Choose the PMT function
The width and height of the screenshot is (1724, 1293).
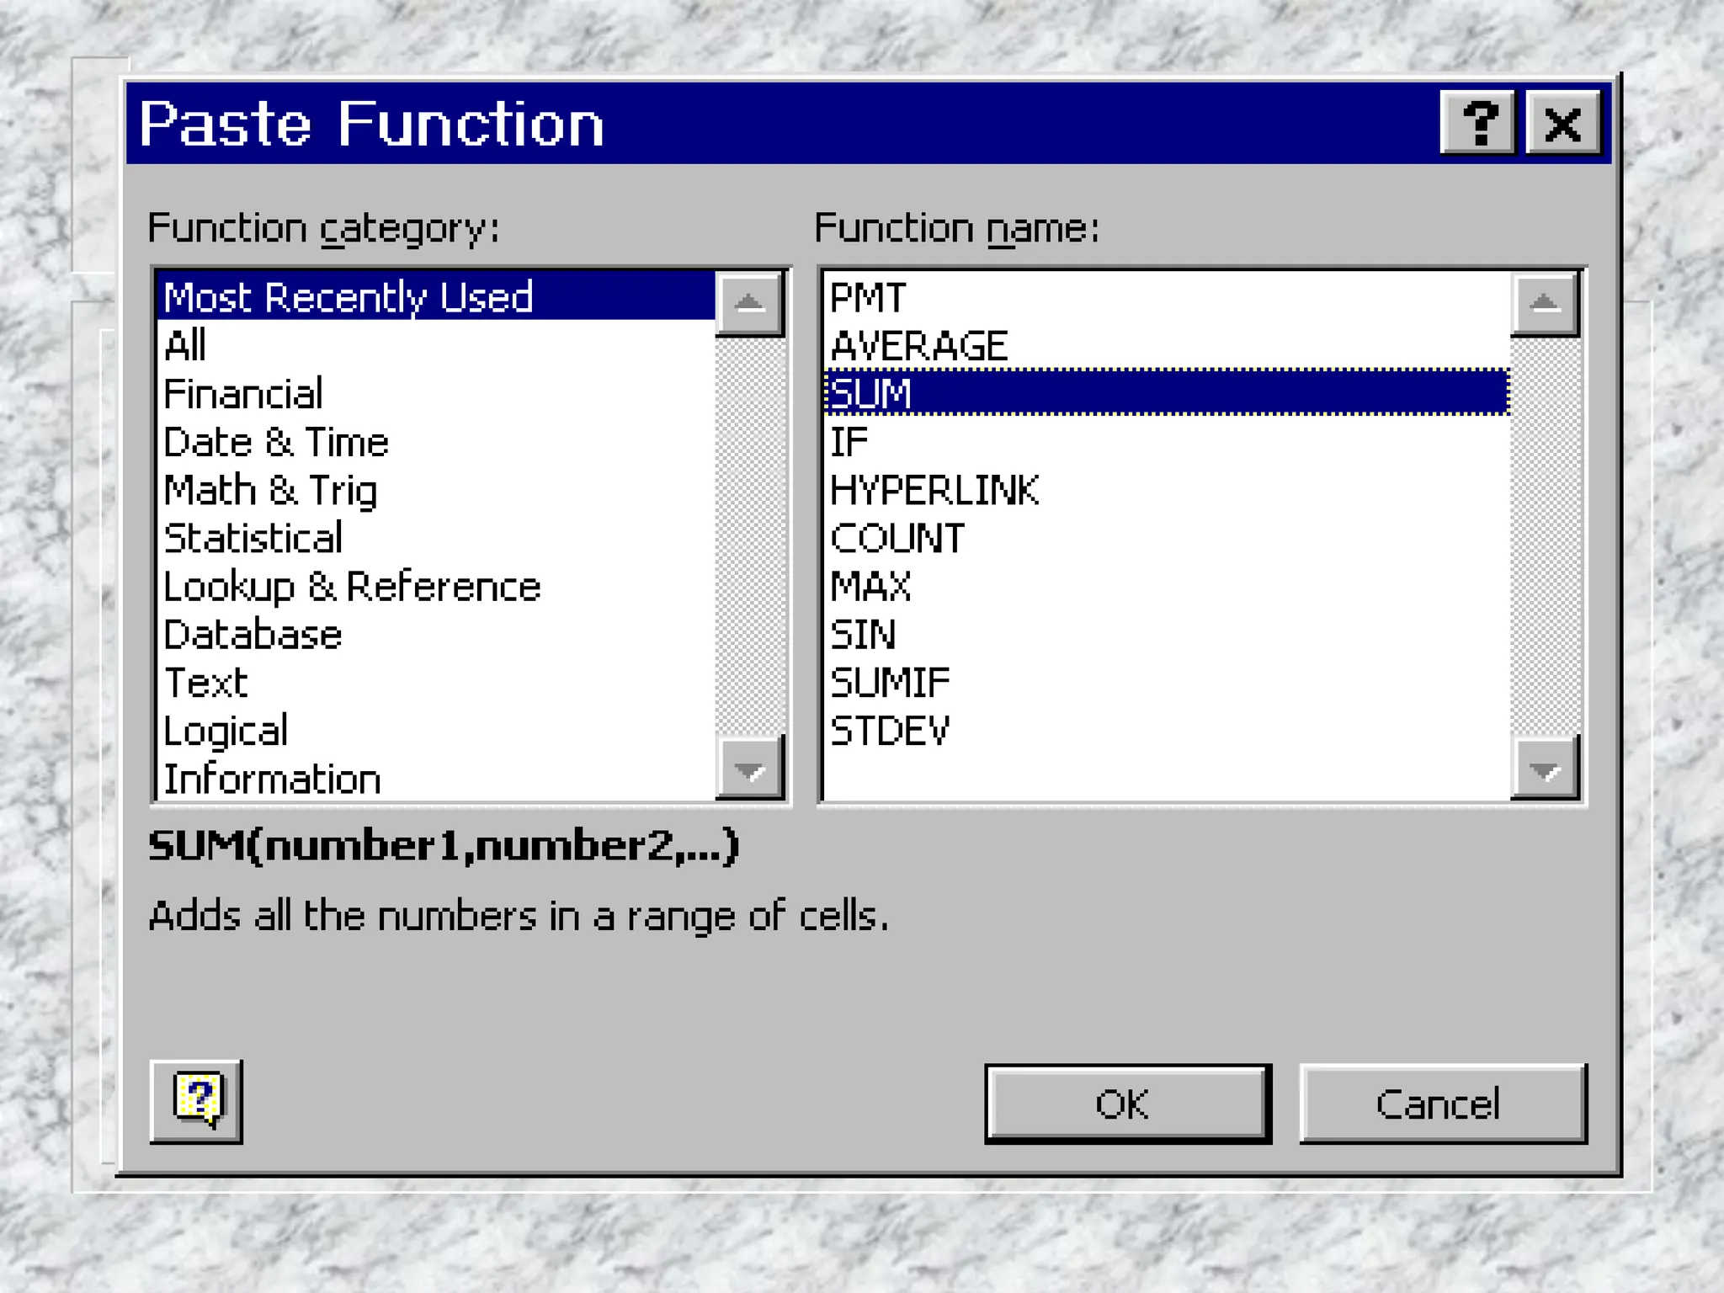coord(868,298)
